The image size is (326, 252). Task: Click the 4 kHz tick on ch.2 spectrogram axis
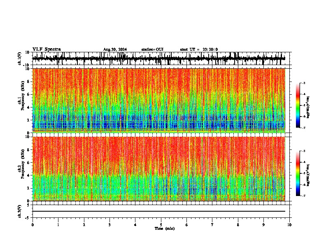29,175
